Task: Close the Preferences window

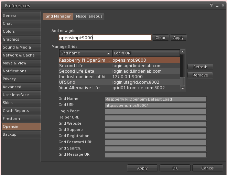Action: (x=223, y=6)
